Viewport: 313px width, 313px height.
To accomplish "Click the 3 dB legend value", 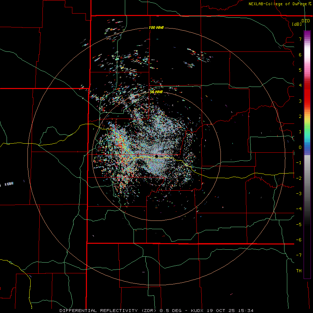I will click(x=300, y=101).
